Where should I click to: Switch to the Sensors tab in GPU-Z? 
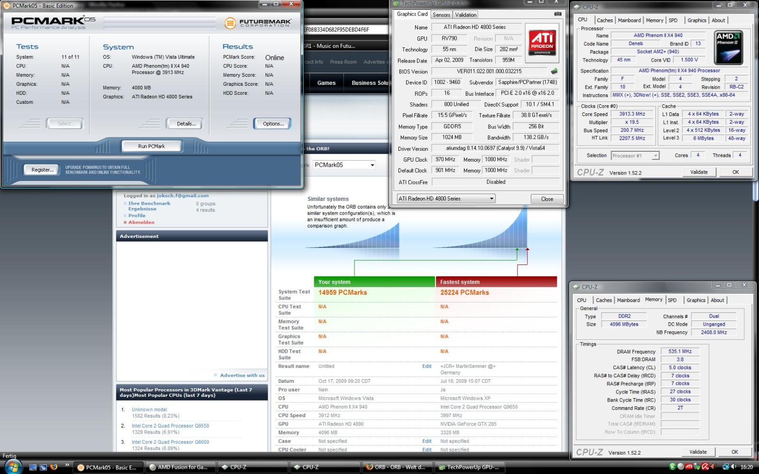(441, 15)
